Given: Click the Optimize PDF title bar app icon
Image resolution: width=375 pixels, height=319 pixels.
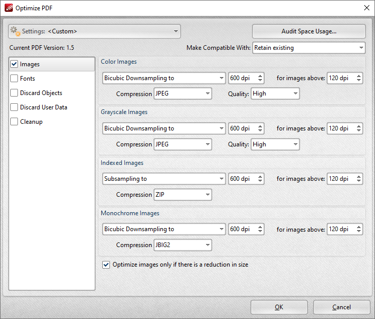Looking at the screenshot, I should [x=8, y=8].
